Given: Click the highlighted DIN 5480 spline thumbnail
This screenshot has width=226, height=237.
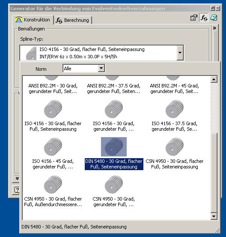Looking at the screenshot, I should pyautogui.click(x=114, y=147).
